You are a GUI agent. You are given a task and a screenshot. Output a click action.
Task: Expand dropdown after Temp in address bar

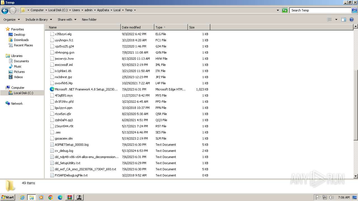pos(135,10)
